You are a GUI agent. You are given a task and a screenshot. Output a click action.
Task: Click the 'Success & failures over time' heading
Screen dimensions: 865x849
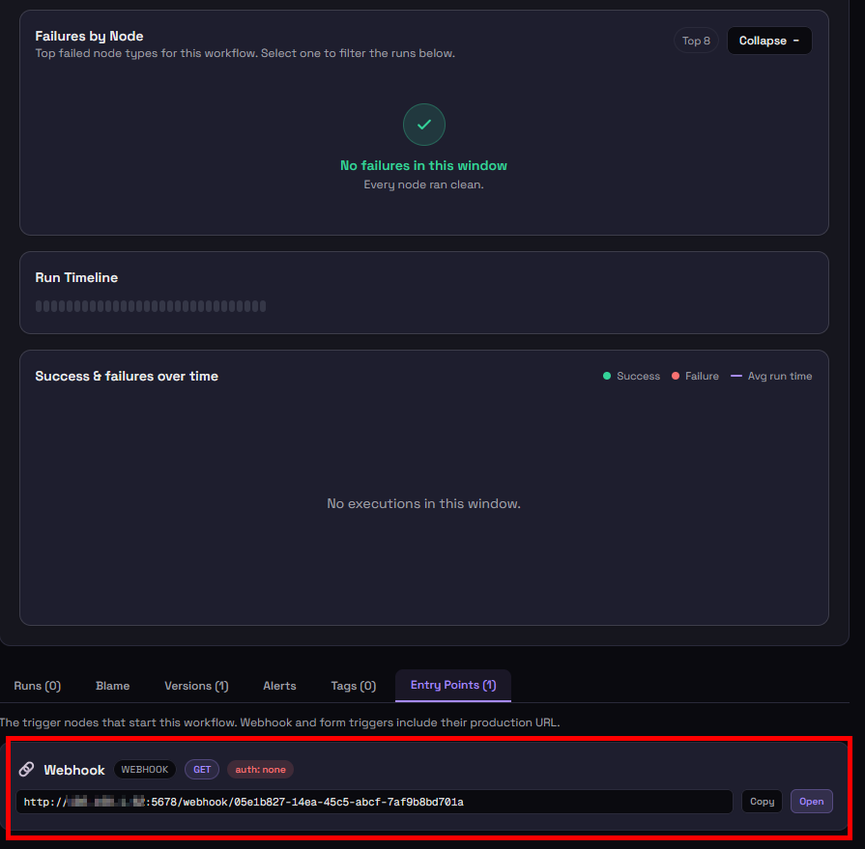coord(127,376)
